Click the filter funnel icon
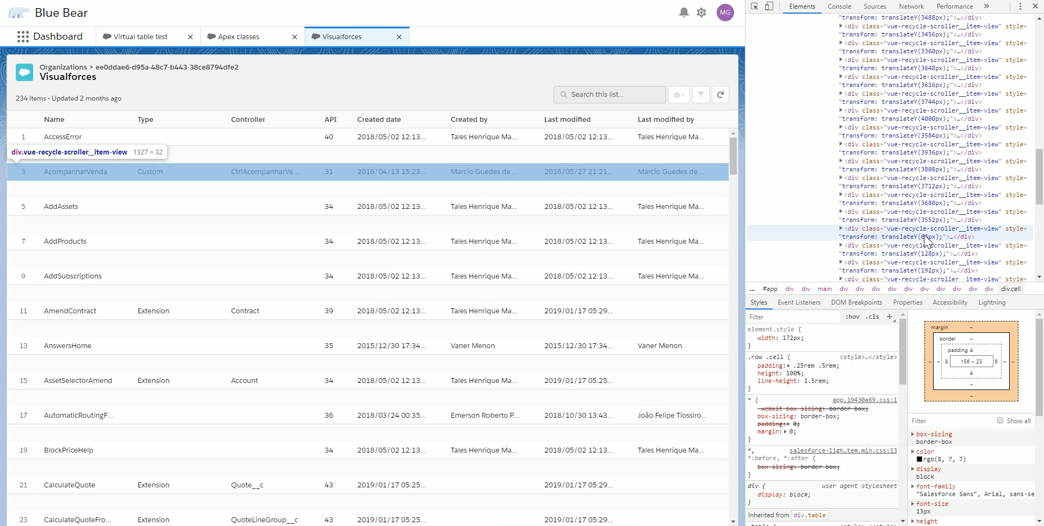The height and width of the screenshot is (526, 1044). [x=701, y=95]
